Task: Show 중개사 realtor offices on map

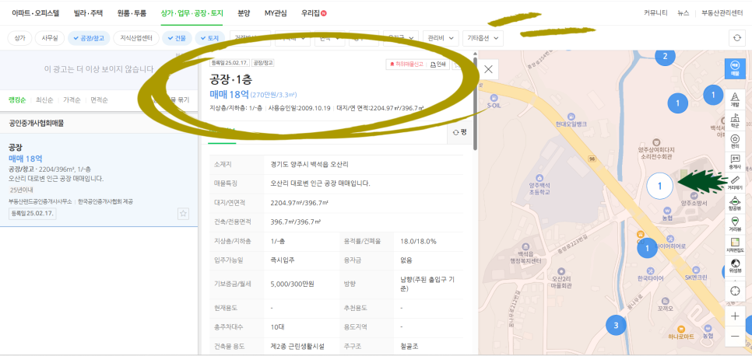Action: tap(734, 162)
